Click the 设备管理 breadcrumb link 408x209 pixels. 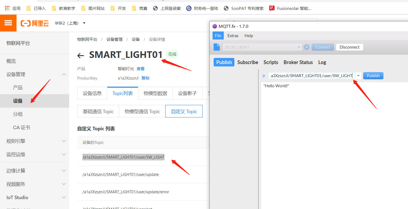coord(115,40)
